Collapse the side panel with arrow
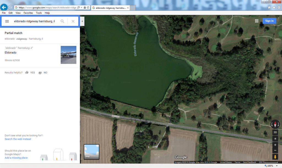The image size is (282, 168). (x=82, y=21)
